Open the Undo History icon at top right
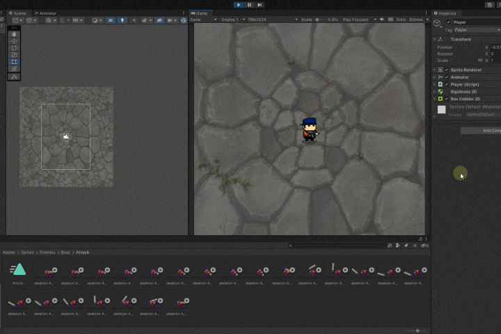 (x=489, y=5)
